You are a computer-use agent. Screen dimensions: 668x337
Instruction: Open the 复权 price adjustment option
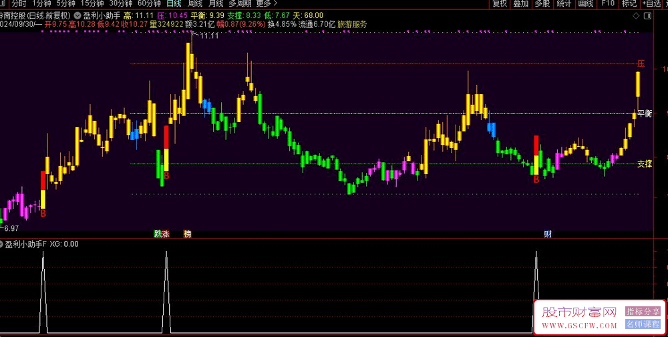pyautogui.click(x=500, y=4)
